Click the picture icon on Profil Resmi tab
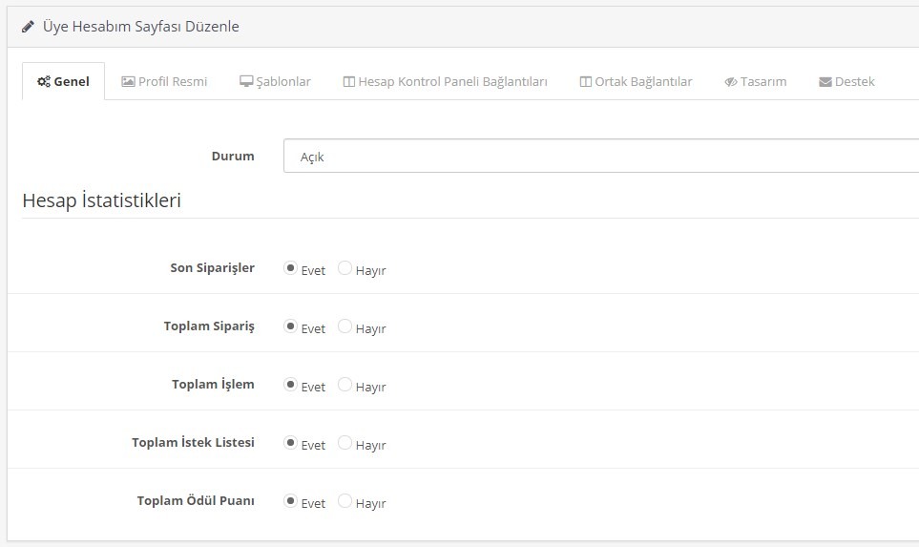 coord(128,81)
